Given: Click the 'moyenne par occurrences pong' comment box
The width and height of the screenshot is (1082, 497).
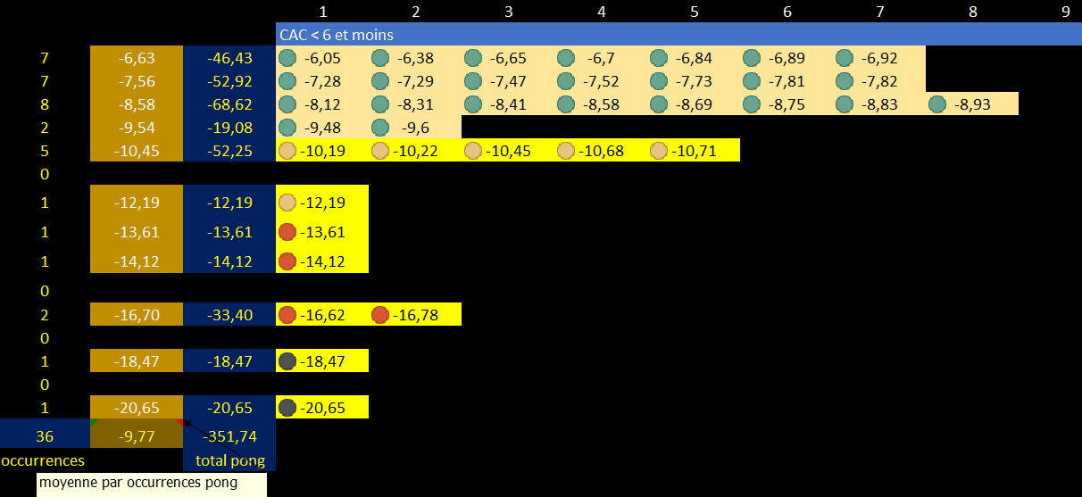Looking at the screenshot, I should click(x=151, y=484).
